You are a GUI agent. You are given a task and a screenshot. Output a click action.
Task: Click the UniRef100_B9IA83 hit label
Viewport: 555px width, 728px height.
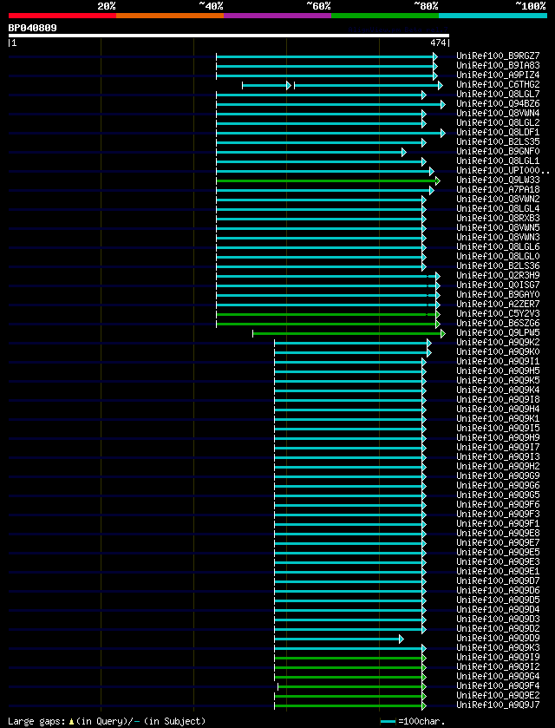(498, 66)
